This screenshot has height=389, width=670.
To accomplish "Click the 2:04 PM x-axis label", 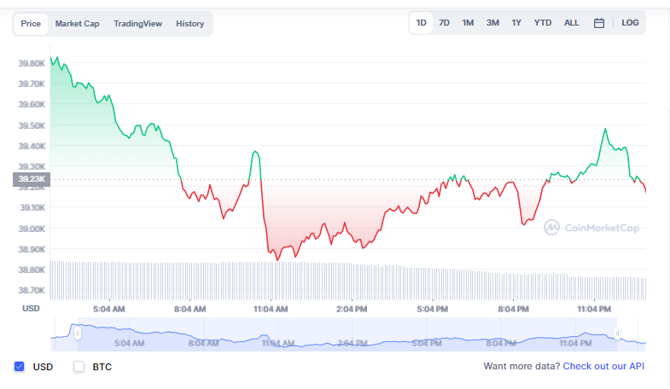I will point(352,309).
